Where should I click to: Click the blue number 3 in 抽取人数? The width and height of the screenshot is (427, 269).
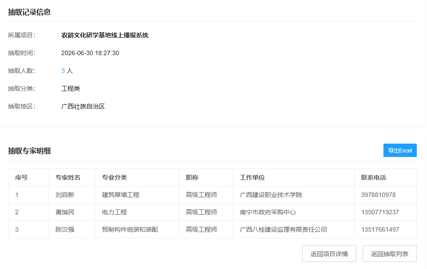pos(63,71)
